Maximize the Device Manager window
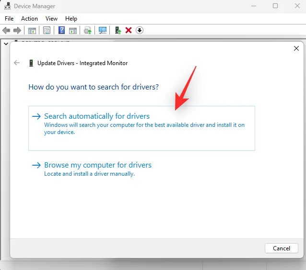 (275, 6)
